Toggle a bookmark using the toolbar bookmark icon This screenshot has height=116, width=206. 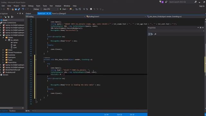[x=91, y=9]
